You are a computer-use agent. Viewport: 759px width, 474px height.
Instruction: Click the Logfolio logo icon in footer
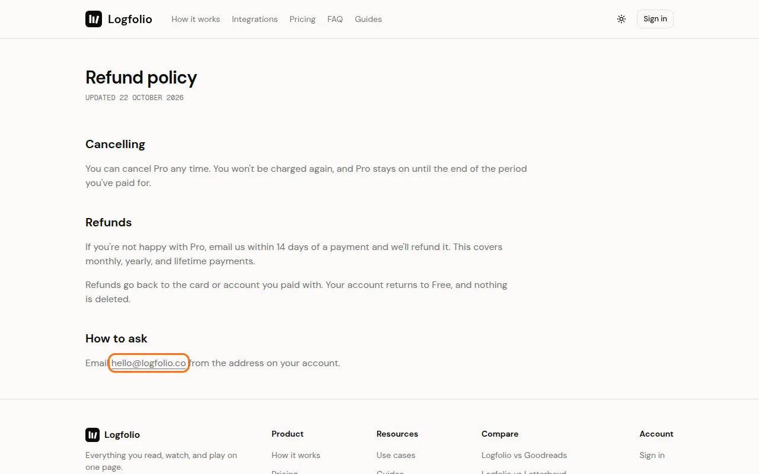pyautogui.click(x=93, y=435)
